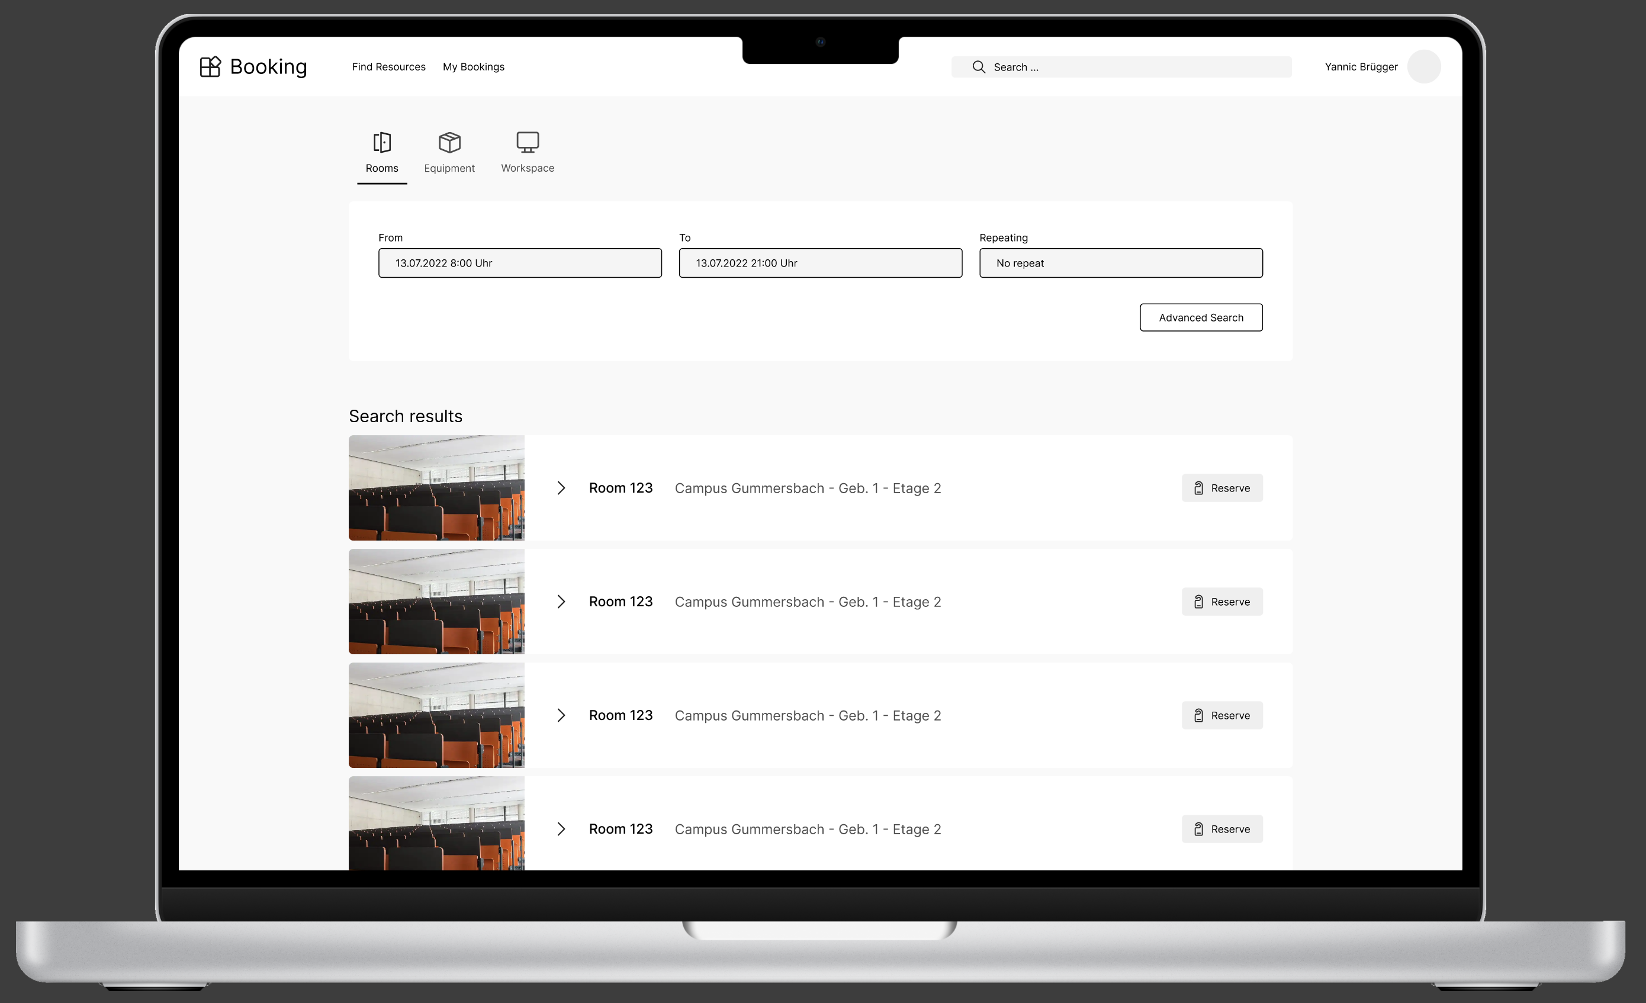The width and height of the screenshot is (1646, 1003).
Task: Expand details for third Room 123 result
Action: pyautogui.click(x=560, y=715)
